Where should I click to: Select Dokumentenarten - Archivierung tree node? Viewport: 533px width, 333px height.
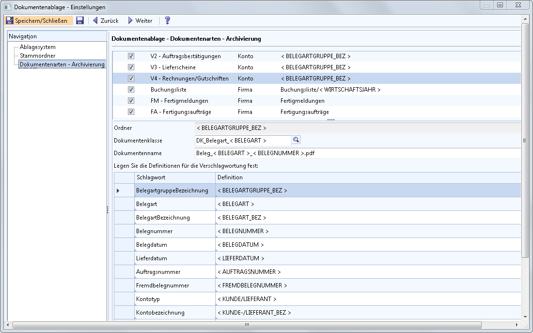62,64
